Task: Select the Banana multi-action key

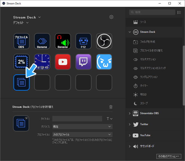Action: click(x=42, y=41)
